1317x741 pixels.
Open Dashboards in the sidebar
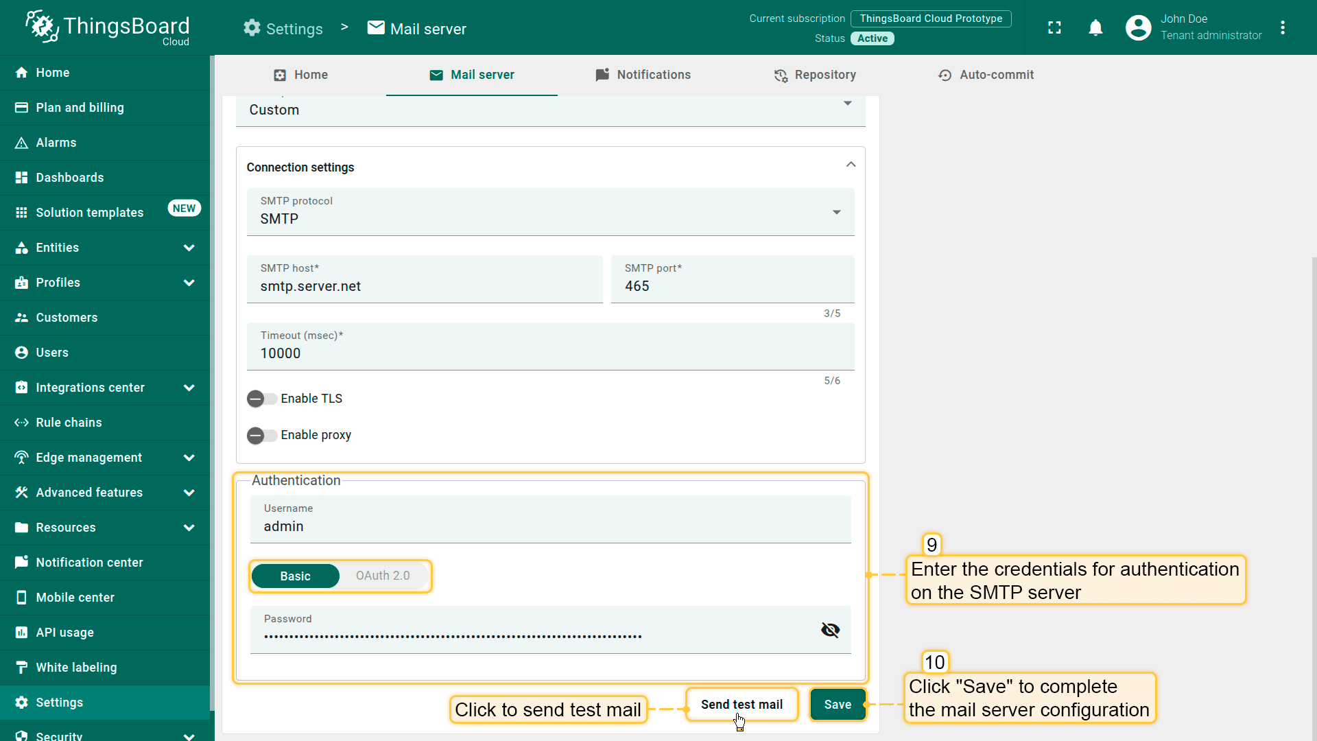click(x=70, y=178)
